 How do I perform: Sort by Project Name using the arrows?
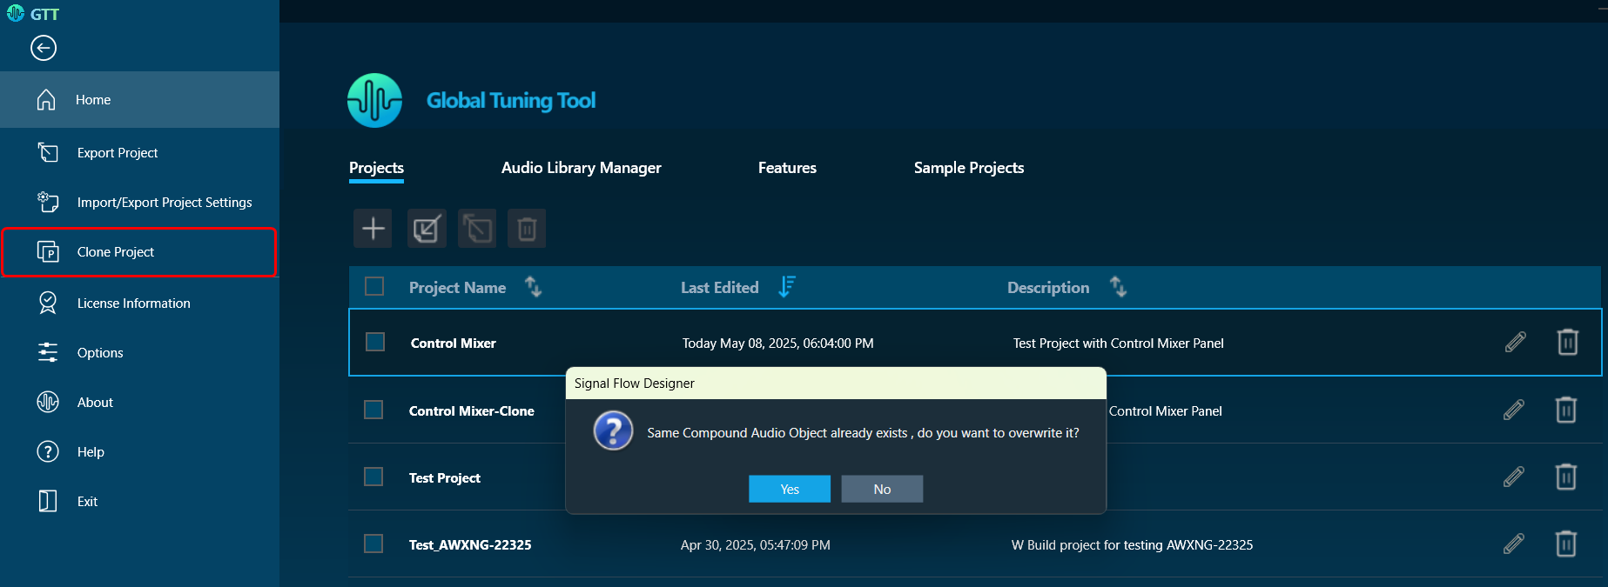pos(533,287)
